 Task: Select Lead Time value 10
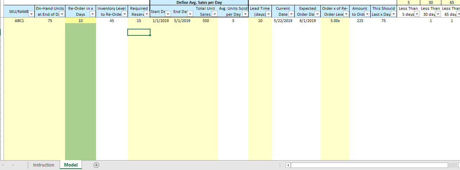click(x=260, y=21)
